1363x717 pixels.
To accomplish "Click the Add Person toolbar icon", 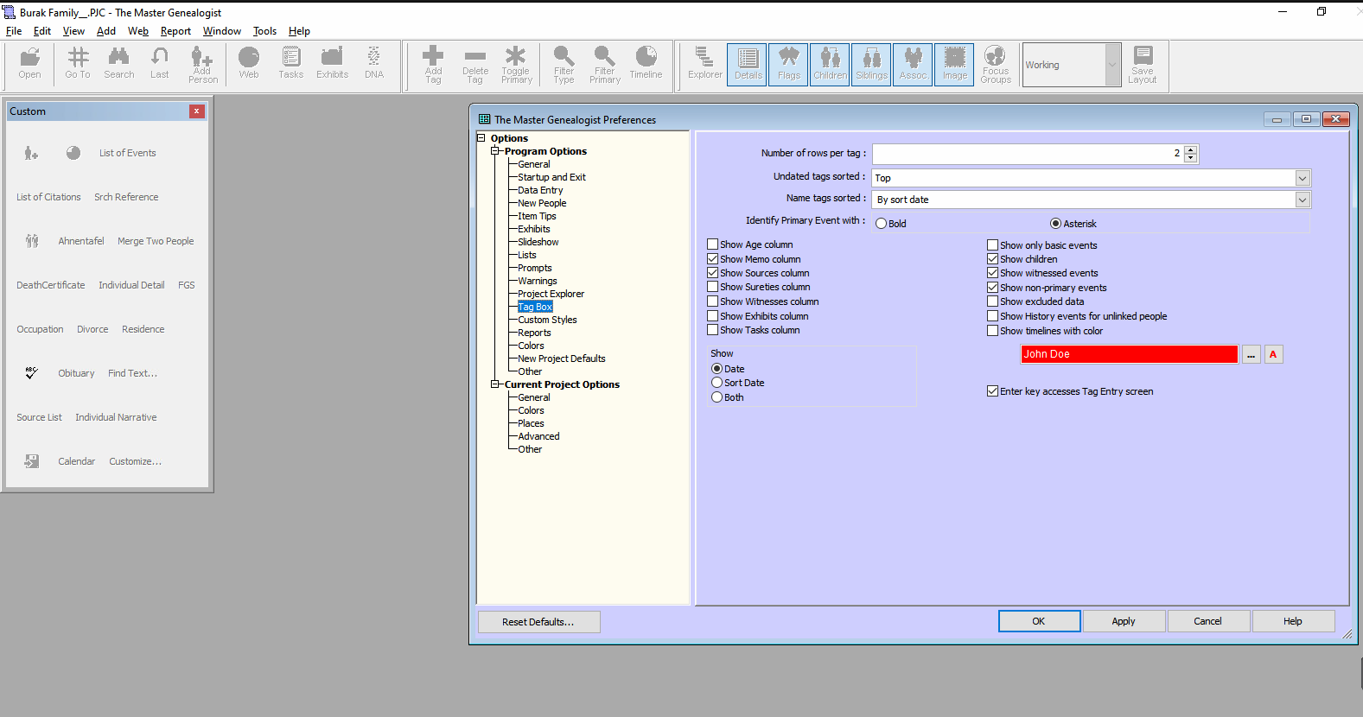I will pos(203,65).
